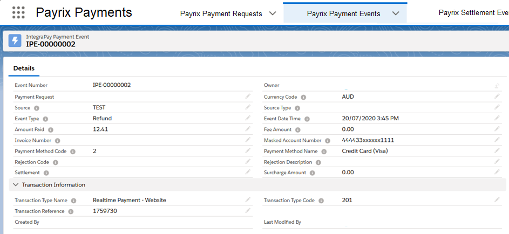509x234 pixels.
Task: Click pencil icon for Currency Code AUD
Action: [497, 97]
